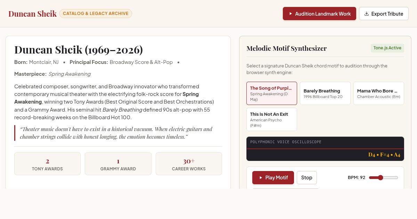Click the Tony Awards stat card

point(47,164)
